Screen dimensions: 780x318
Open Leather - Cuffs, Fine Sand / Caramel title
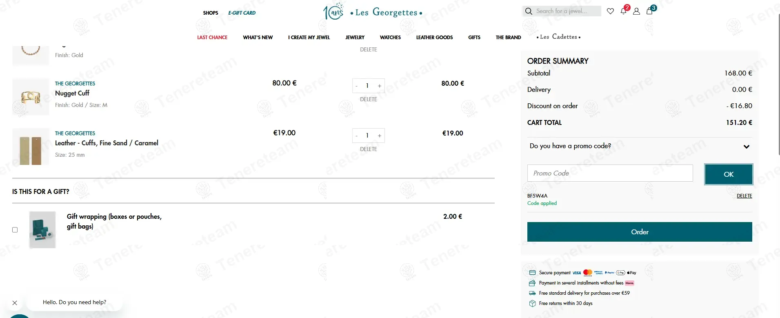click(107, 143)
